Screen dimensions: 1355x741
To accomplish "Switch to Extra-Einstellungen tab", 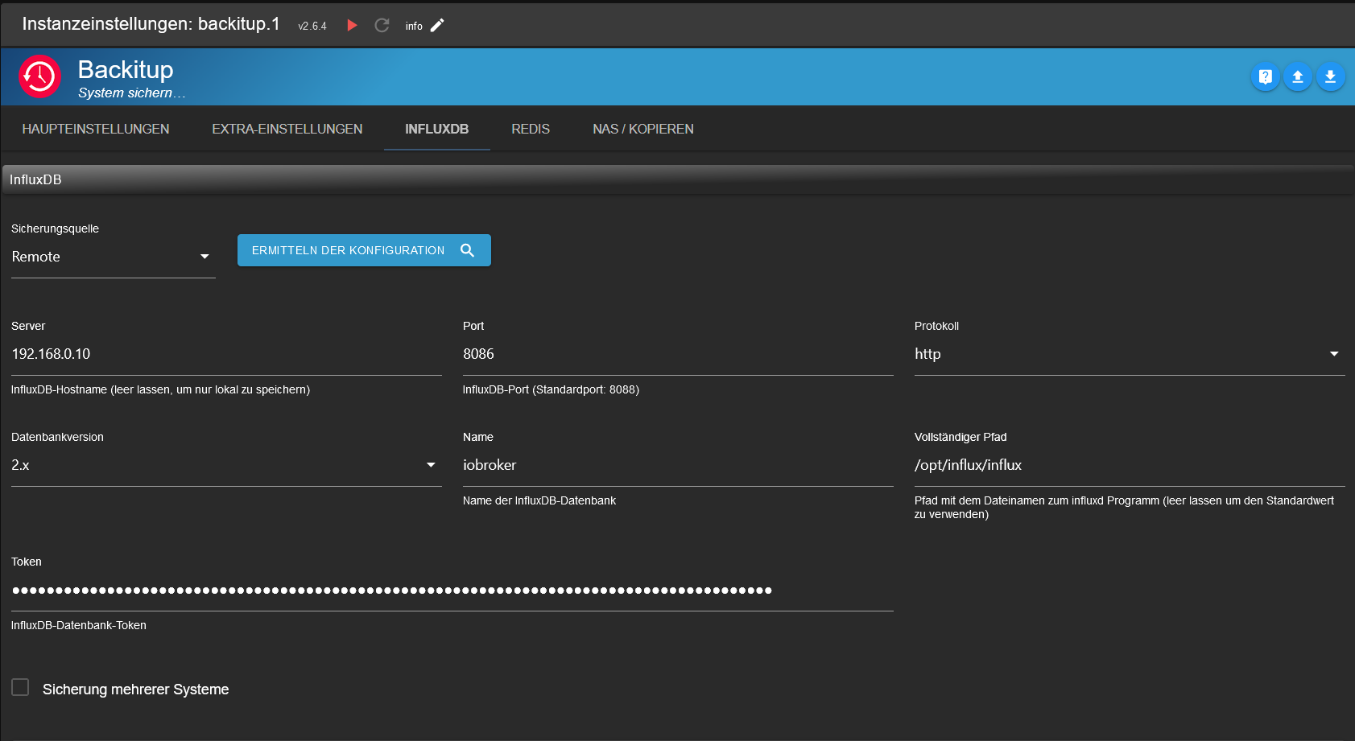I will click(x=287, y=129).
